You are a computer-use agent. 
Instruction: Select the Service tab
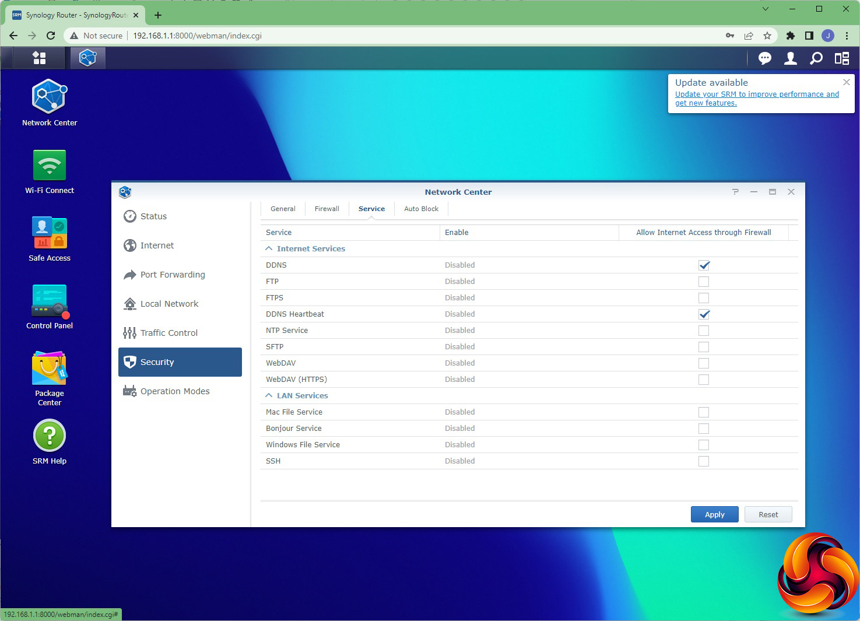(x=371, y=209)
